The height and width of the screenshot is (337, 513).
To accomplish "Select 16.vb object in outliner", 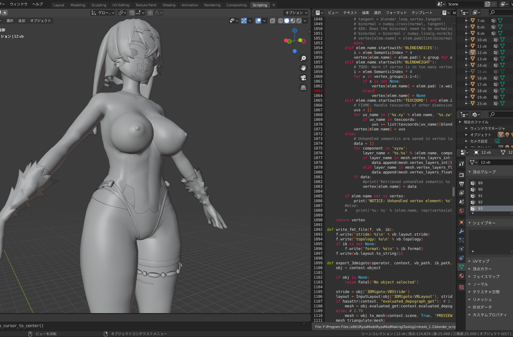I will pos(482,78).
